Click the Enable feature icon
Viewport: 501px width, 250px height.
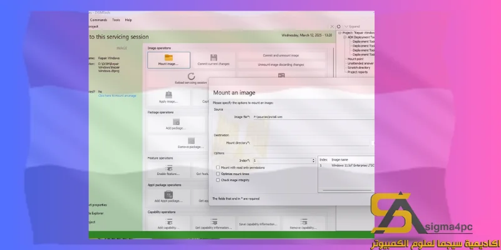[168, 167]
